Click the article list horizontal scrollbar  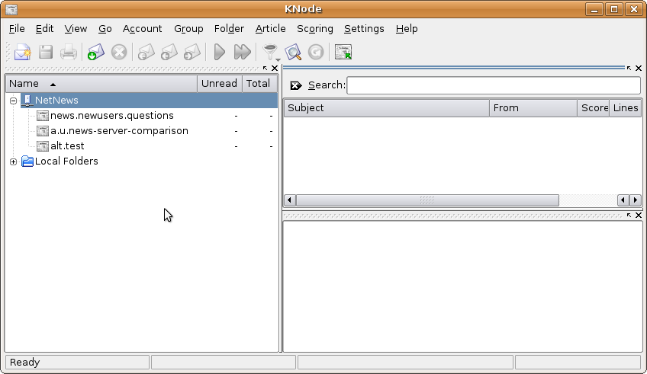click(x=427, y=200)
